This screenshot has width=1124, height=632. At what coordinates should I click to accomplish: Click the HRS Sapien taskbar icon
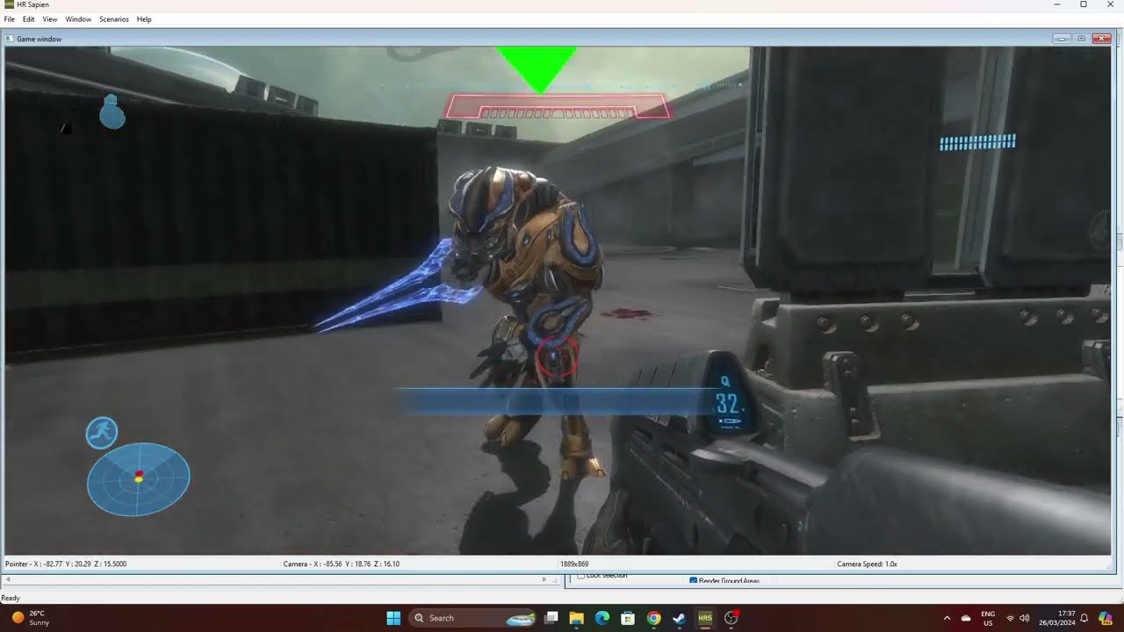[705, 618]
